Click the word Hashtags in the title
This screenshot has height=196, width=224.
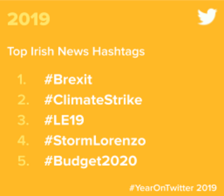(x=119, y=52)
